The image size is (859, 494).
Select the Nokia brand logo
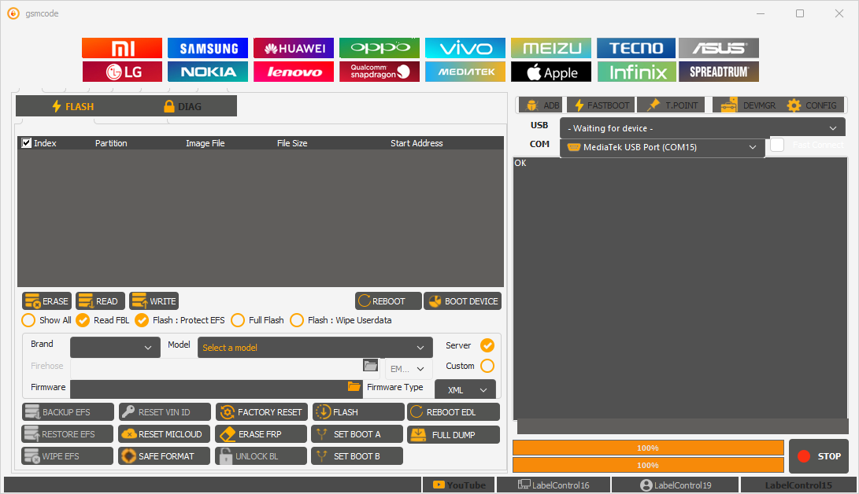pos(208,72)
